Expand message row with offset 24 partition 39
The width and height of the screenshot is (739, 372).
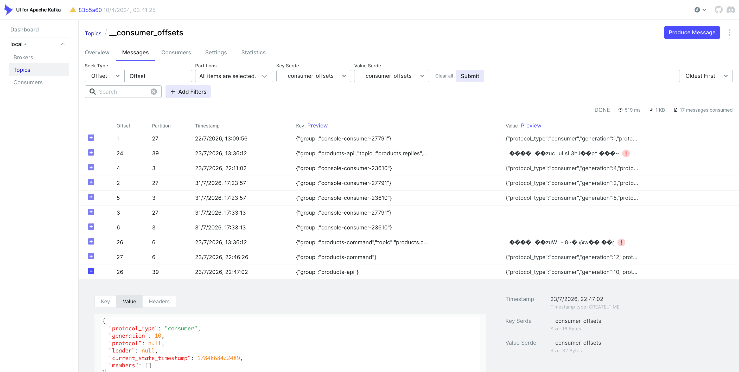pos(91,153)
